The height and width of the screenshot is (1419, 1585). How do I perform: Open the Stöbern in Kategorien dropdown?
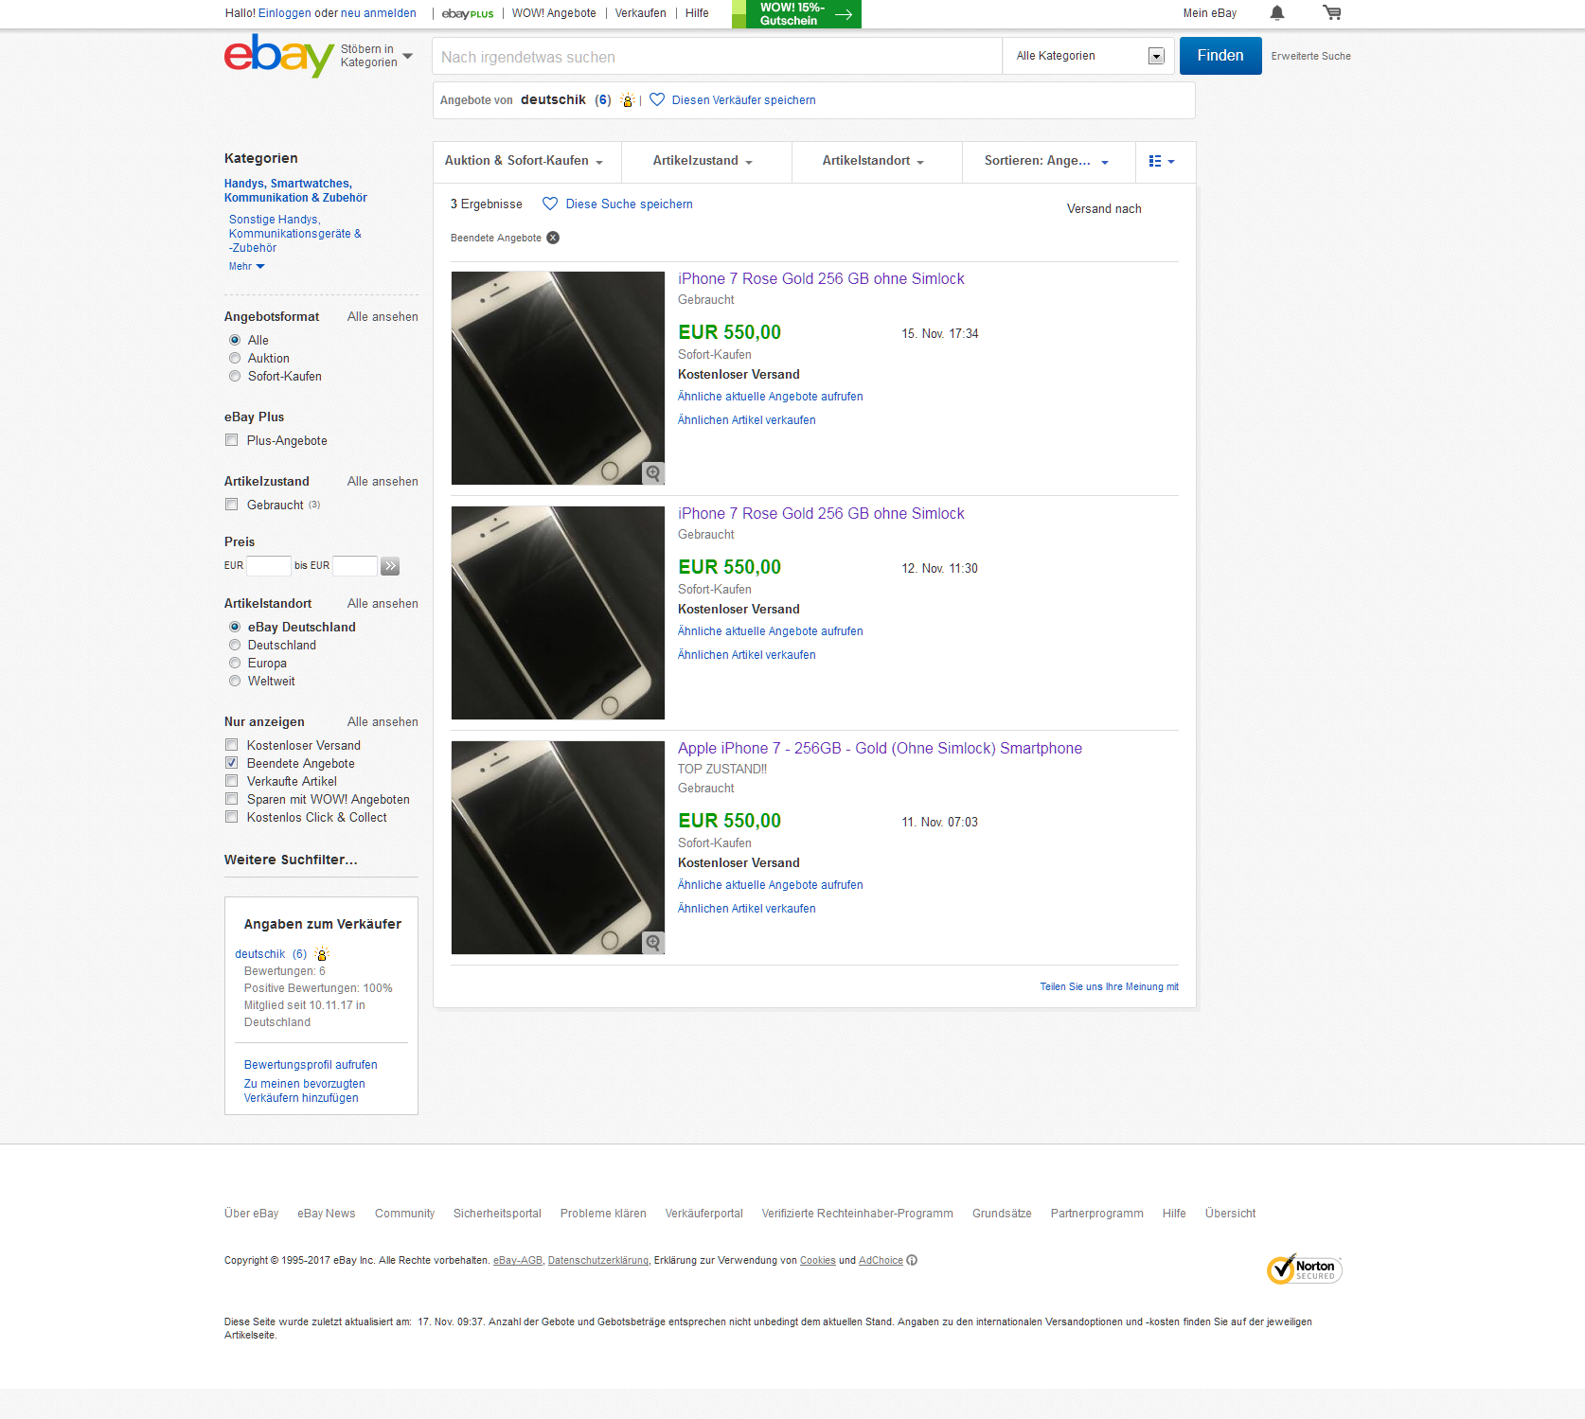pos(377,56)
